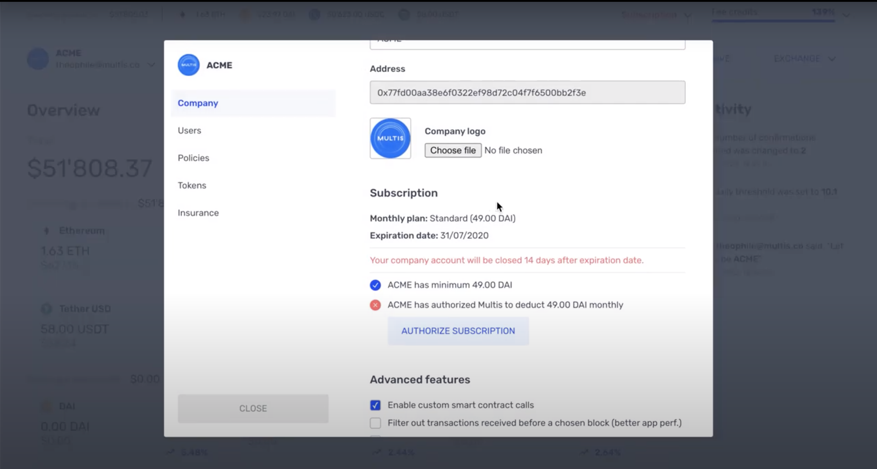Click the 'Subscription' section heading
The height and width of the screenshot is (469, 877).
tap(404, 193)
